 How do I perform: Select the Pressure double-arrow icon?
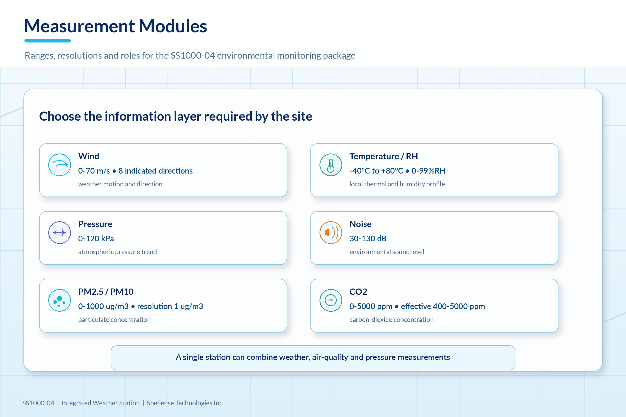[x=59, y=233]
